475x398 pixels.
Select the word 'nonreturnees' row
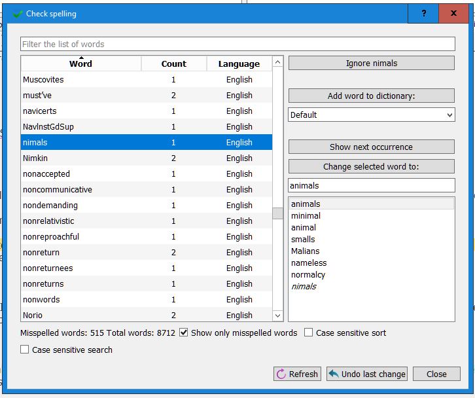click(147, 268)
